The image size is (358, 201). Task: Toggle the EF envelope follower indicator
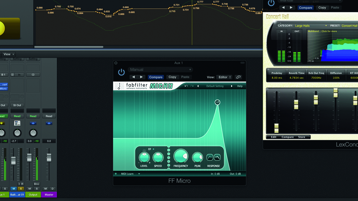pos(153,149)
